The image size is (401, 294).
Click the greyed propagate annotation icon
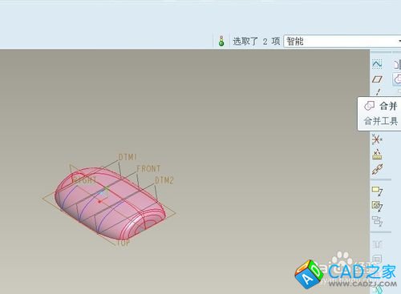pyautogui.click(x=377, y=221)
